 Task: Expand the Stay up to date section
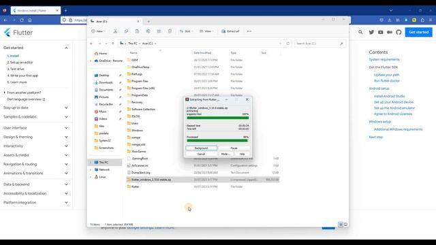pyautogui.click(x=66, y=108)
